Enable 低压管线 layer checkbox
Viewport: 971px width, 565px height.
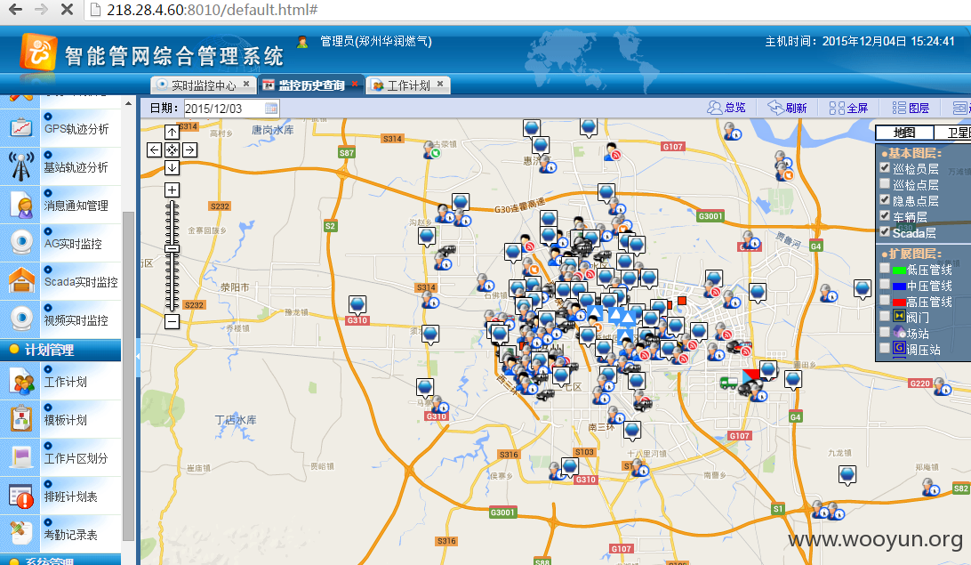coord(885,269)
